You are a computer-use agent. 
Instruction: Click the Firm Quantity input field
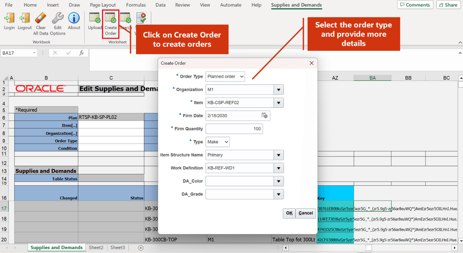click(234, 129)
